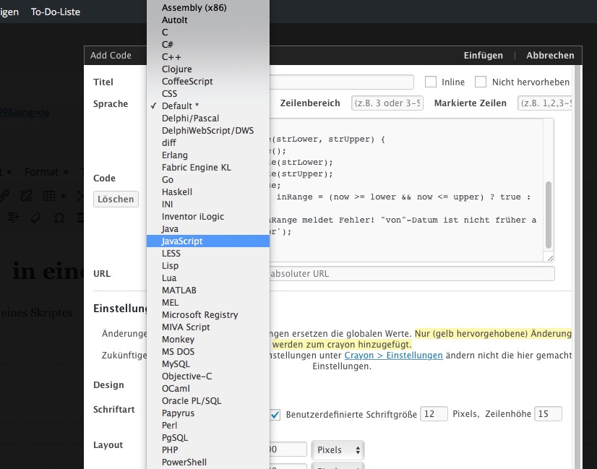
Task: Open the Pixels unit dropdown
Action: [x=338, y=450]
